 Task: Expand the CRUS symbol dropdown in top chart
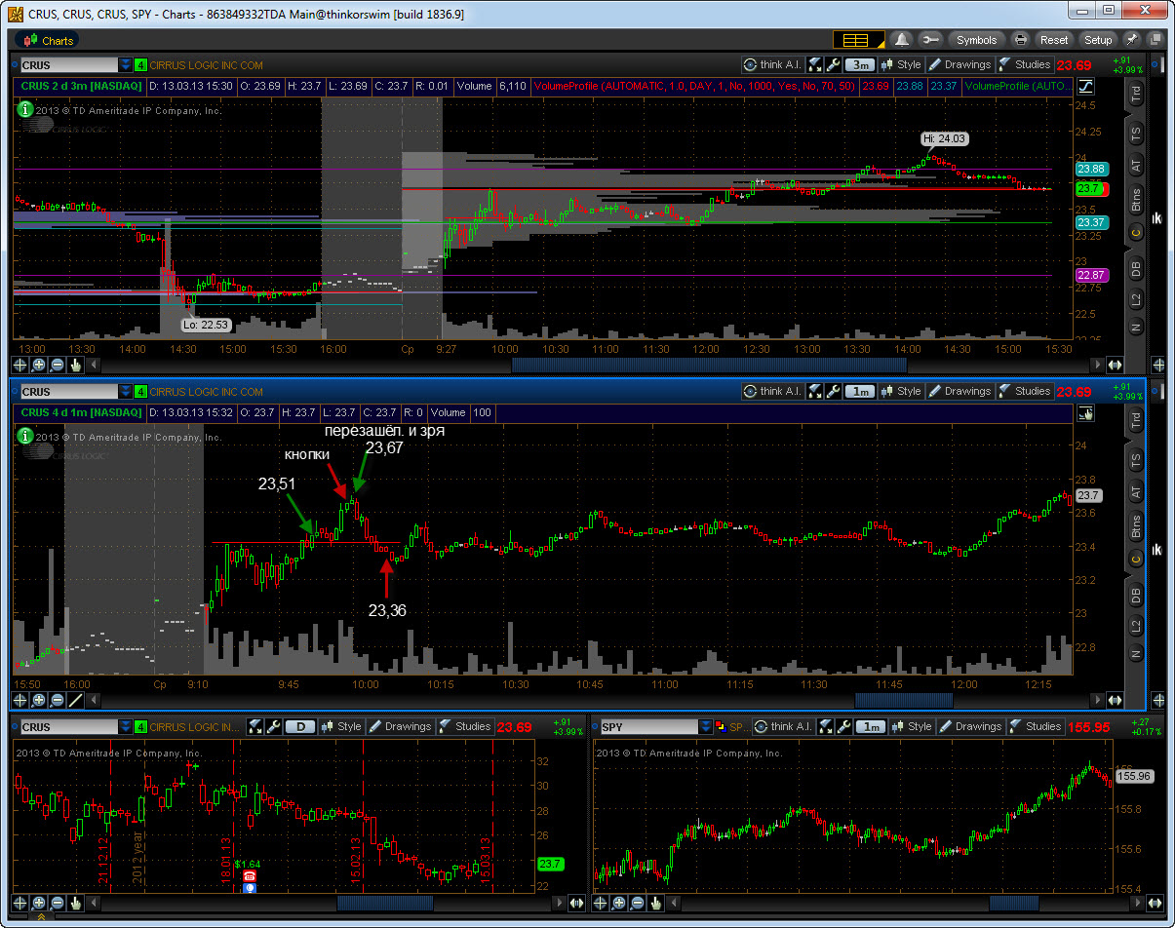126,65
